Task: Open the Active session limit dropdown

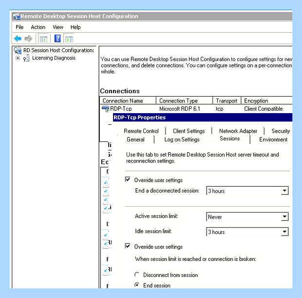Action: 284,217
